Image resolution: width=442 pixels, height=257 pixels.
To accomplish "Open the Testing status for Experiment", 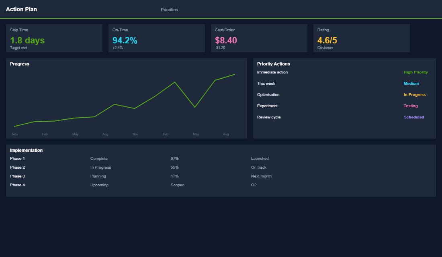I will pyautogui.click(x=411, y=106).
